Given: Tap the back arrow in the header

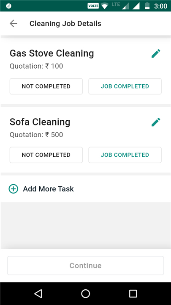Looking at the screenshot, I should coord(14,24).
